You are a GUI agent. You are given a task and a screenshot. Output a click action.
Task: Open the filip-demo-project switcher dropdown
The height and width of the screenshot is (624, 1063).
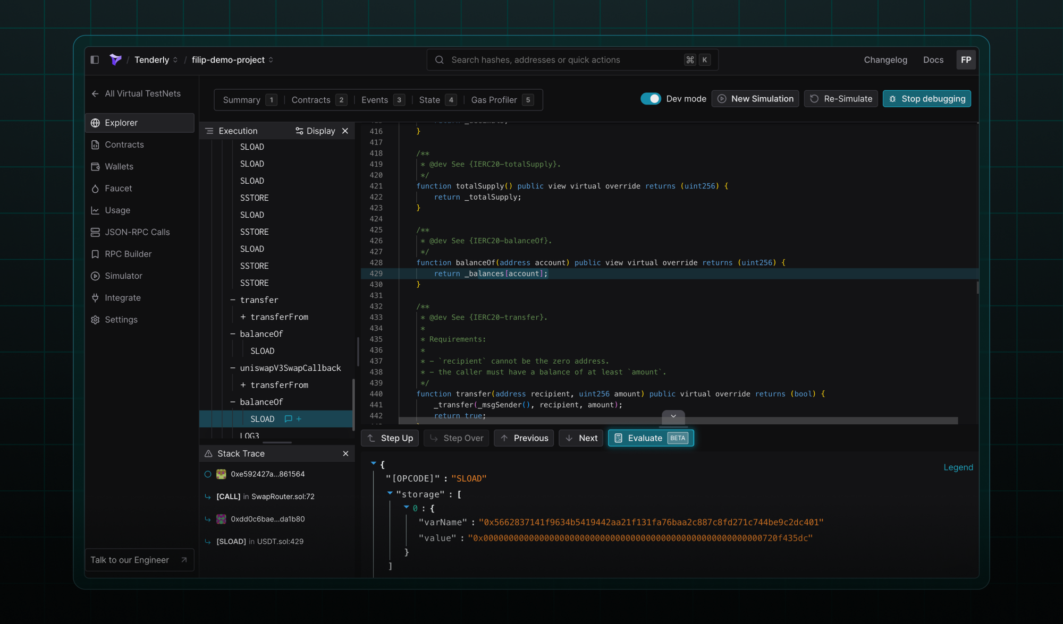pyautogui.click(x=271, y=60)
